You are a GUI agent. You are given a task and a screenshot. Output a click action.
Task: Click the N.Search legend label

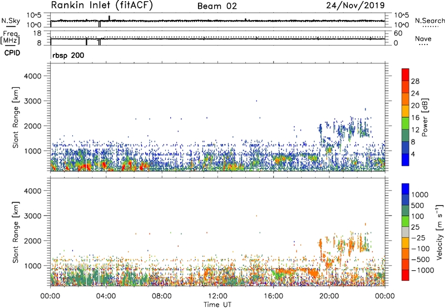pyautogui.click(x=429, y=21)
